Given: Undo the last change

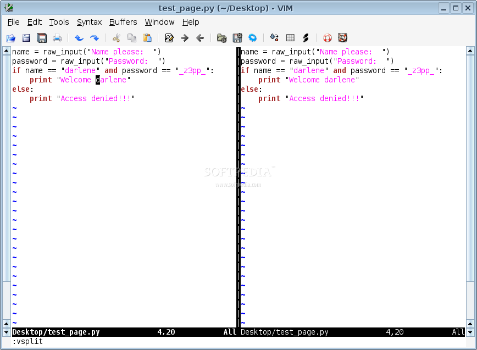Looking at the screenshot, I should 79,38.
